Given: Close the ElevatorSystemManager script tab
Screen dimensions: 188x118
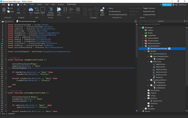Looking at the screenshot, I should (x=37, y=21).
